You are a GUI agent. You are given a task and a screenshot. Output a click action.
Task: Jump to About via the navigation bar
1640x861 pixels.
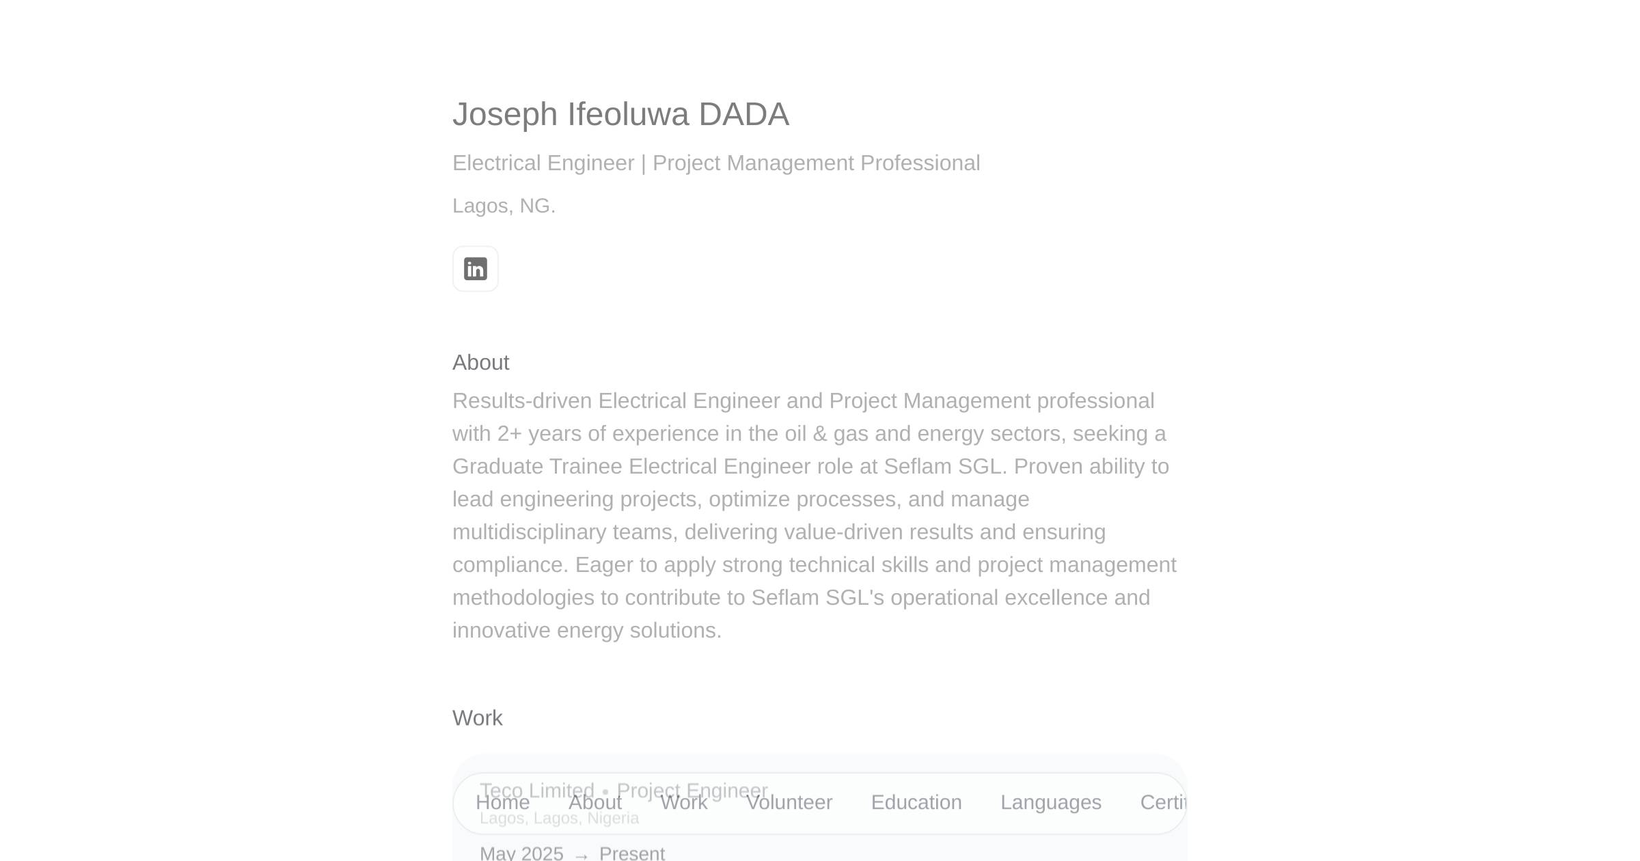click(x=594, y=802)
